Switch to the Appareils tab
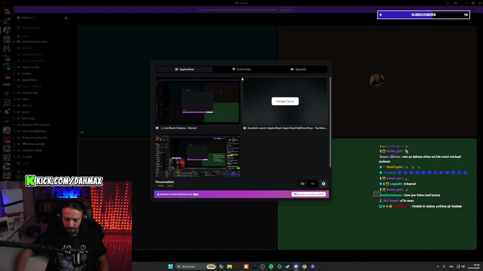The height and width of the screenshot is (271, 483). [298, 69]
